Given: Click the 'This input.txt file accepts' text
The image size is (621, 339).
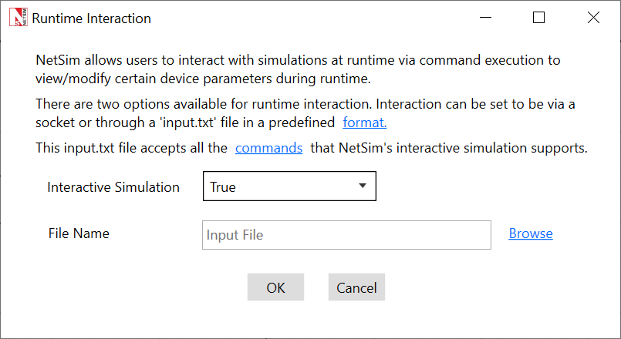Looking at the screenshot, I should [x=132, y=148].
